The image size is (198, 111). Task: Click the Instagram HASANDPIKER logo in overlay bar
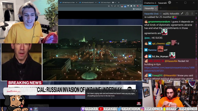[142, 109]
